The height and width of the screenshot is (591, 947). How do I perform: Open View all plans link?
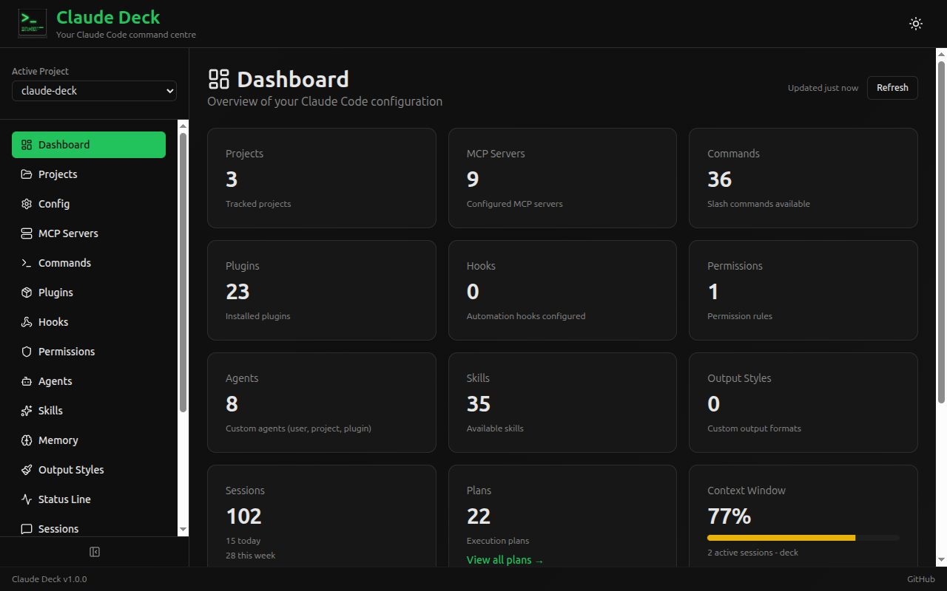(x=505, y=559)
